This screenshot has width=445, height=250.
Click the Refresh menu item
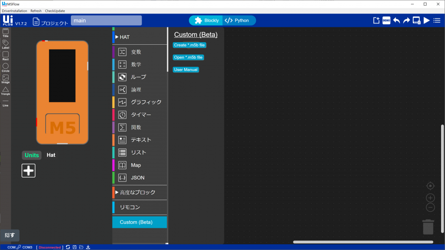coord(36,10)
